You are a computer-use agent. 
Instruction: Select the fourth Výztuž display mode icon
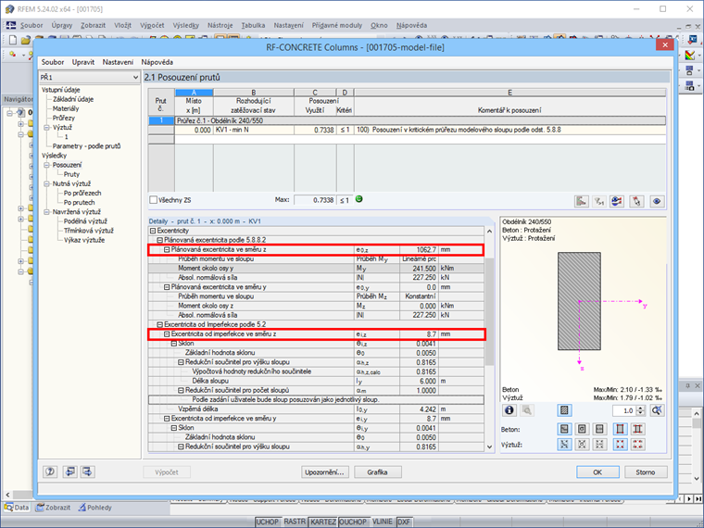coord(620,445)
